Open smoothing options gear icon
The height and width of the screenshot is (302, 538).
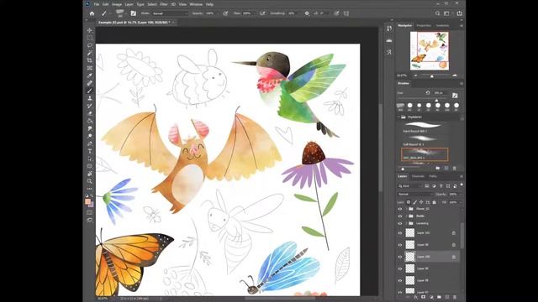(x=307, y=13)
